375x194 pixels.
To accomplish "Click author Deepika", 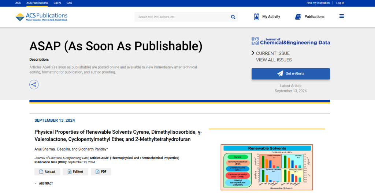I will click(64, 149).
